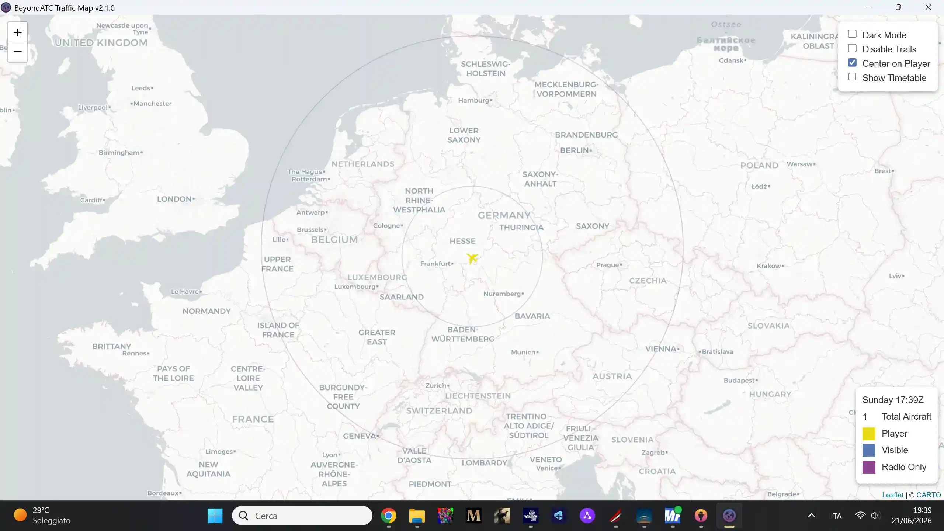This screenshot has width=944, height=531.
Task: Open the blue cube app taskbar icon
Action: (559, 516)
